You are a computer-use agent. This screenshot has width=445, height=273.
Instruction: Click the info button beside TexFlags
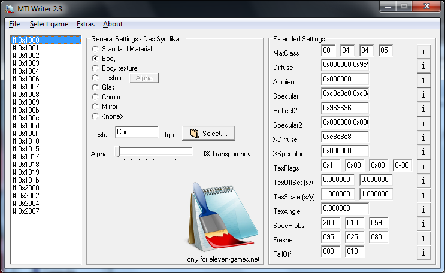(x=423, y=166)
